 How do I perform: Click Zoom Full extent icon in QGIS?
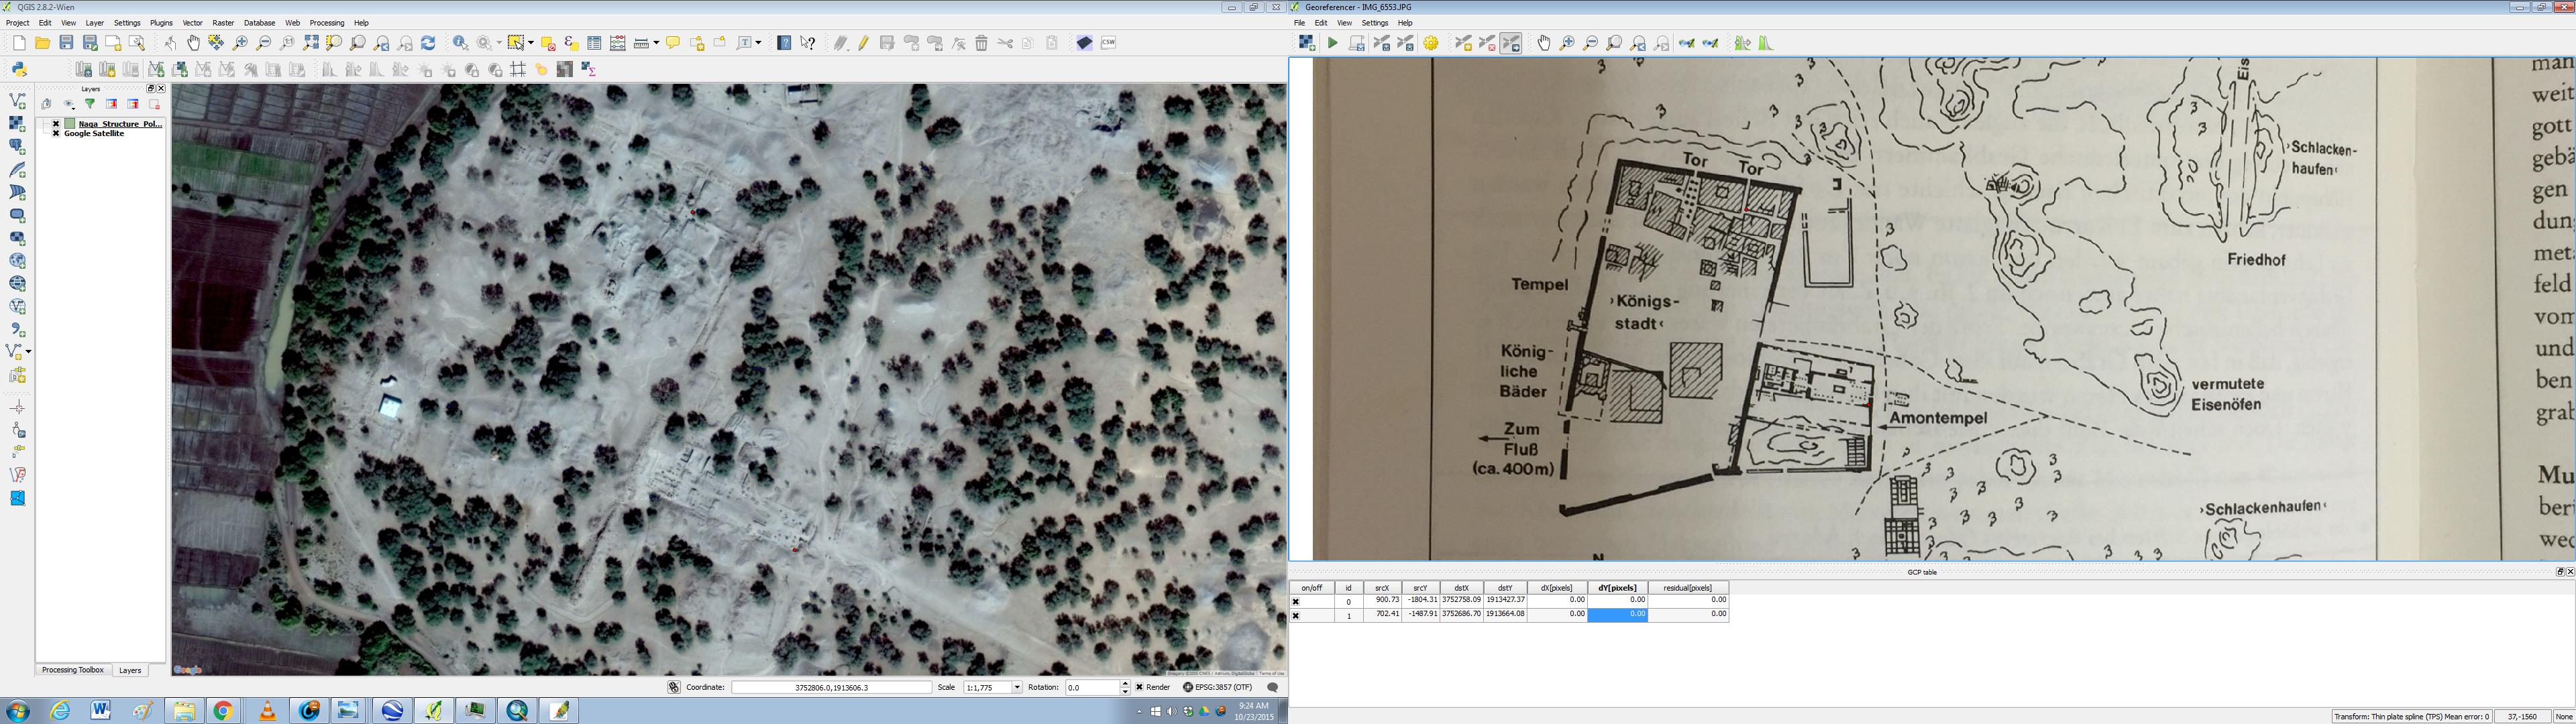311,43
